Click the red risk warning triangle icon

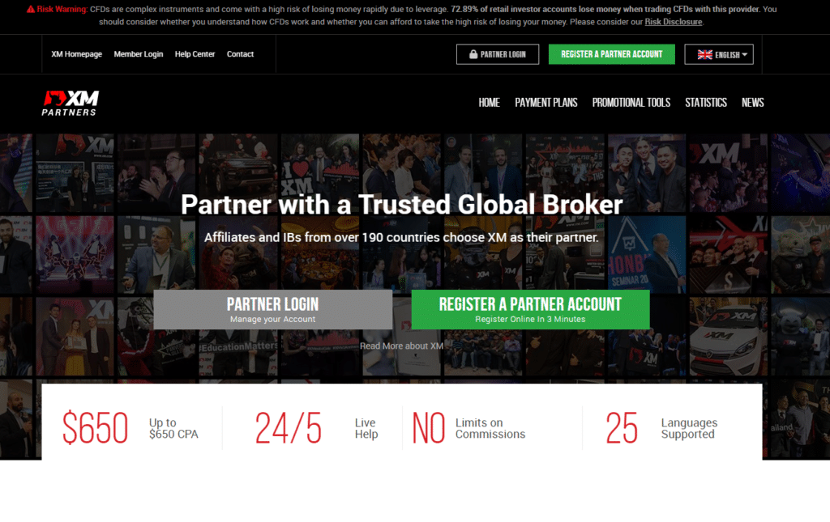pyautogui.click(x=31, y=9)
